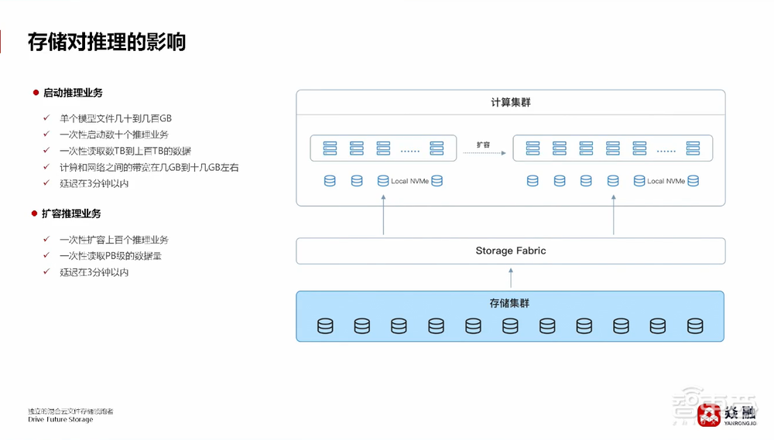This screenshot has height=440, width=774.
Task: Click the first server icon in left compute group
Action: point(330,148)
